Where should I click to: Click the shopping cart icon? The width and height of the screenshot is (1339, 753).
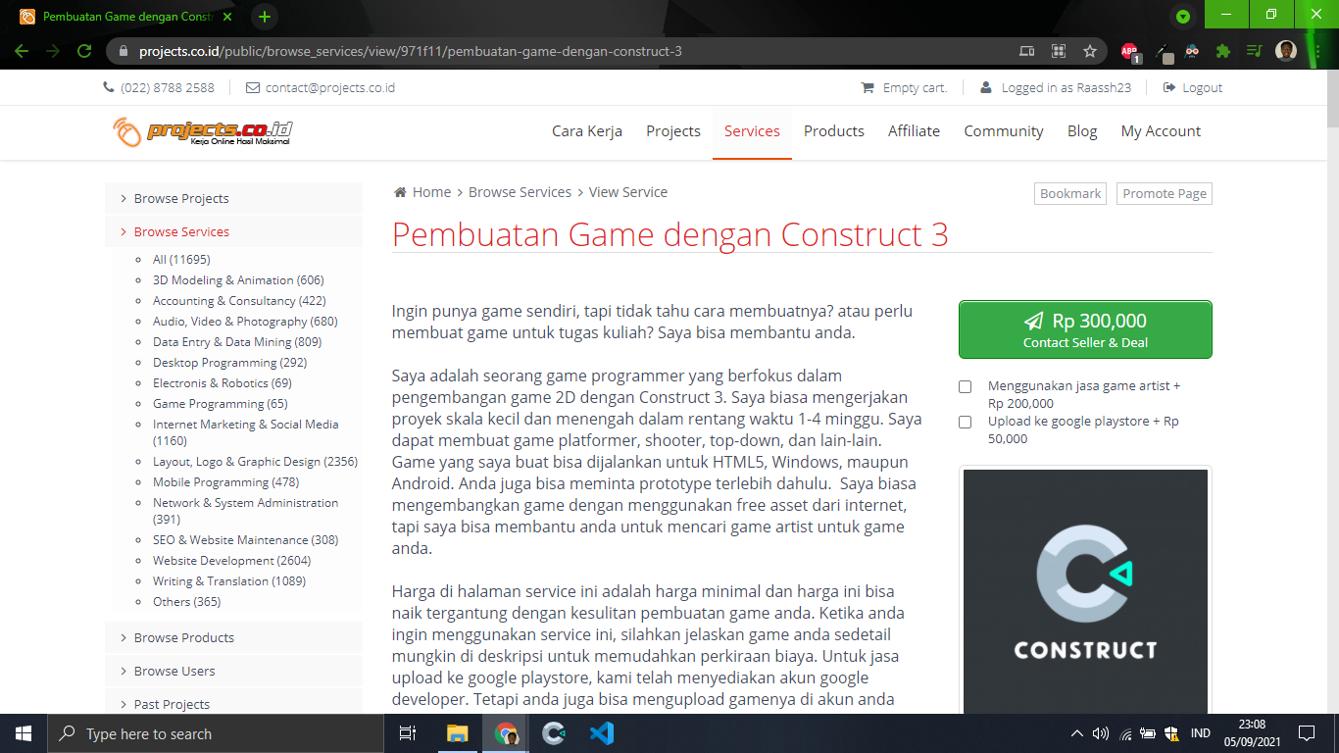click(868, 87)
